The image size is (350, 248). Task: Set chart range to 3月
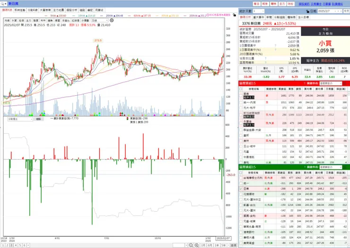[x=203, y=245]
